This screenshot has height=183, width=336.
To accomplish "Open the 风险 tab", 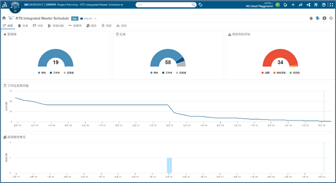I will [121, 26].
